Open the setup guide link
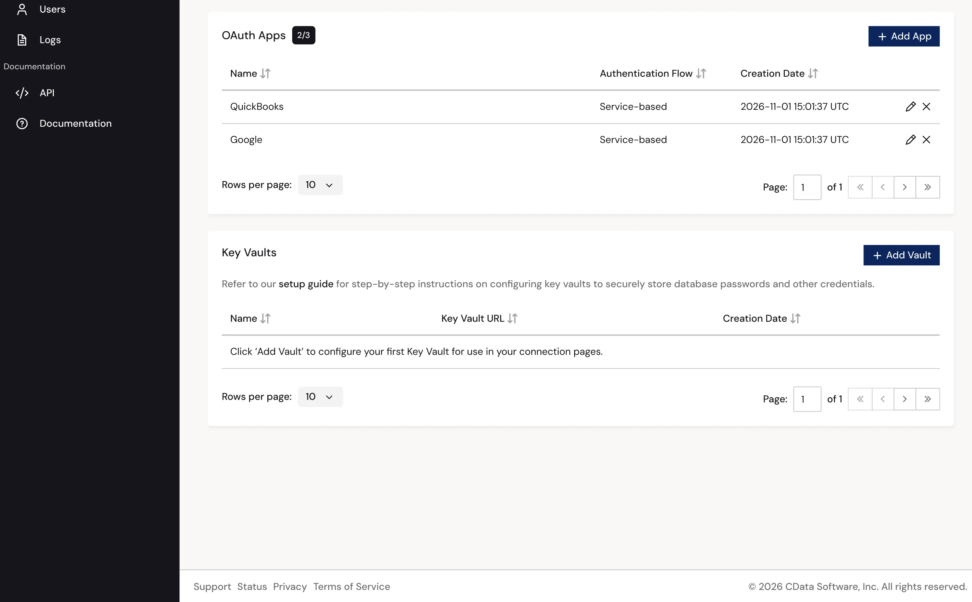Viewport: 972px width, 602px height. (x=306, y=284)
